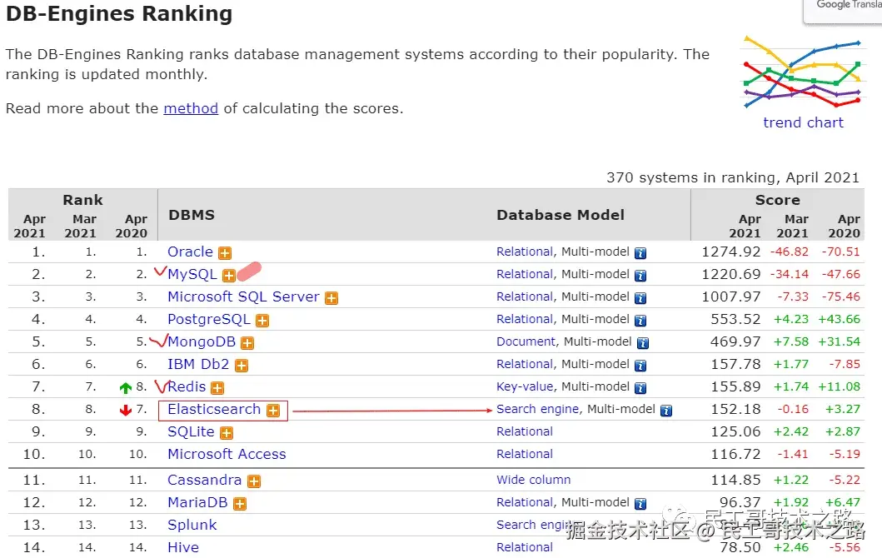Click Relational model link in MySQL row

point(524,274)
